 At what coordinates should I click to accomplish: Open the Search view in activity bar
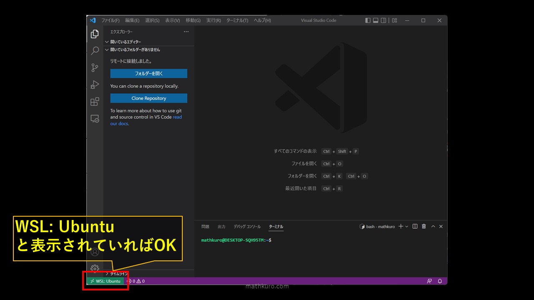click(x=95, y=51)
